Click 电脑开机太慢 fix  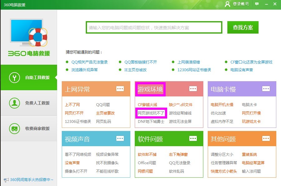(x=222, y=105)
